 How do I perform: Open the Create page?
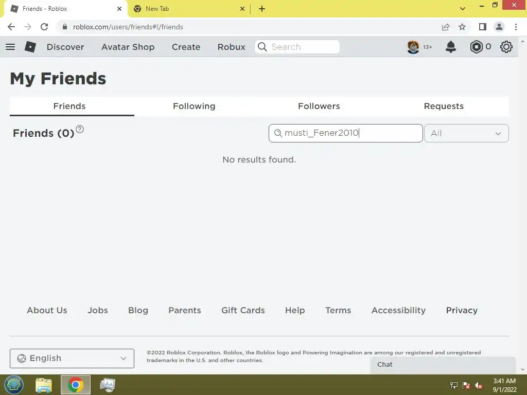[x=186, y=47]
